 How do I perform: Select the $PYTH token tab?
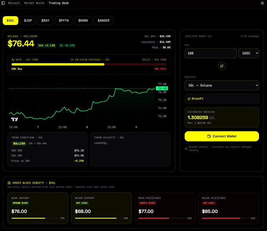[x=64, y=20]
